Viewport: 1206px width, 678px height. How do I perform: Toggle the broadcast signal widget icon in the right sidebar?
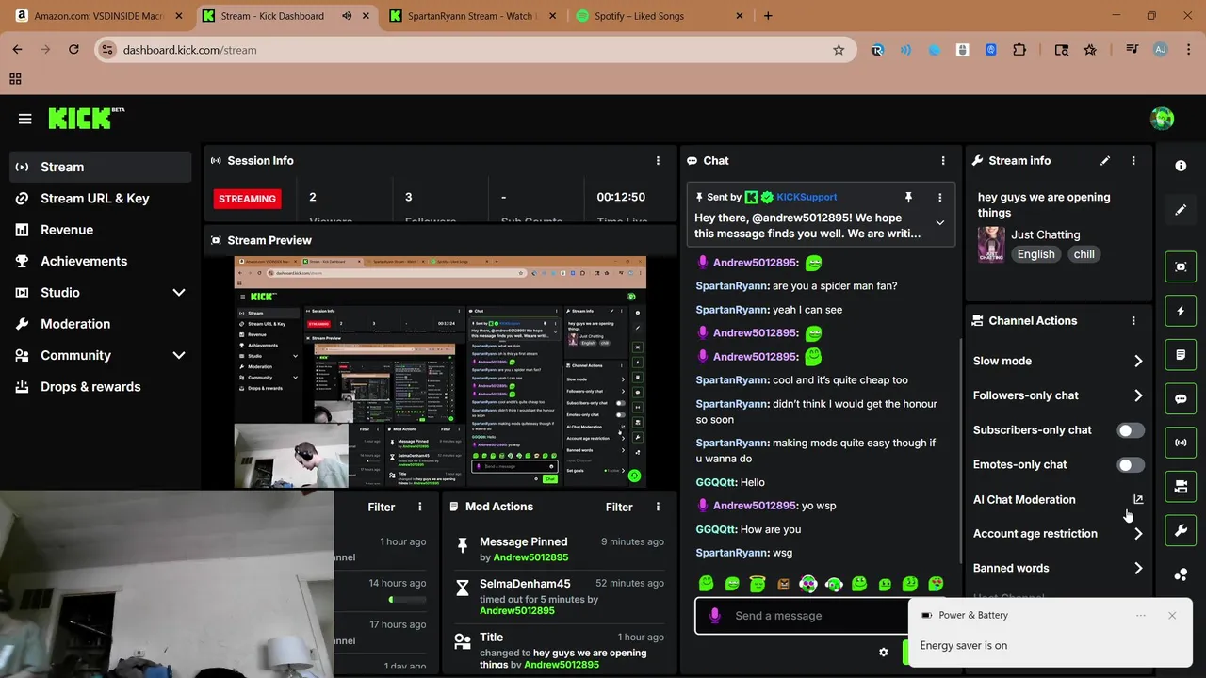[x=1181, y=442]
